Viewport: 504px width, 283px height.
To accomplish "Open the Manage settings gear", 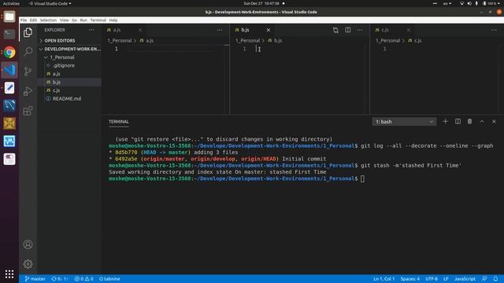I will tap(28, 264).
